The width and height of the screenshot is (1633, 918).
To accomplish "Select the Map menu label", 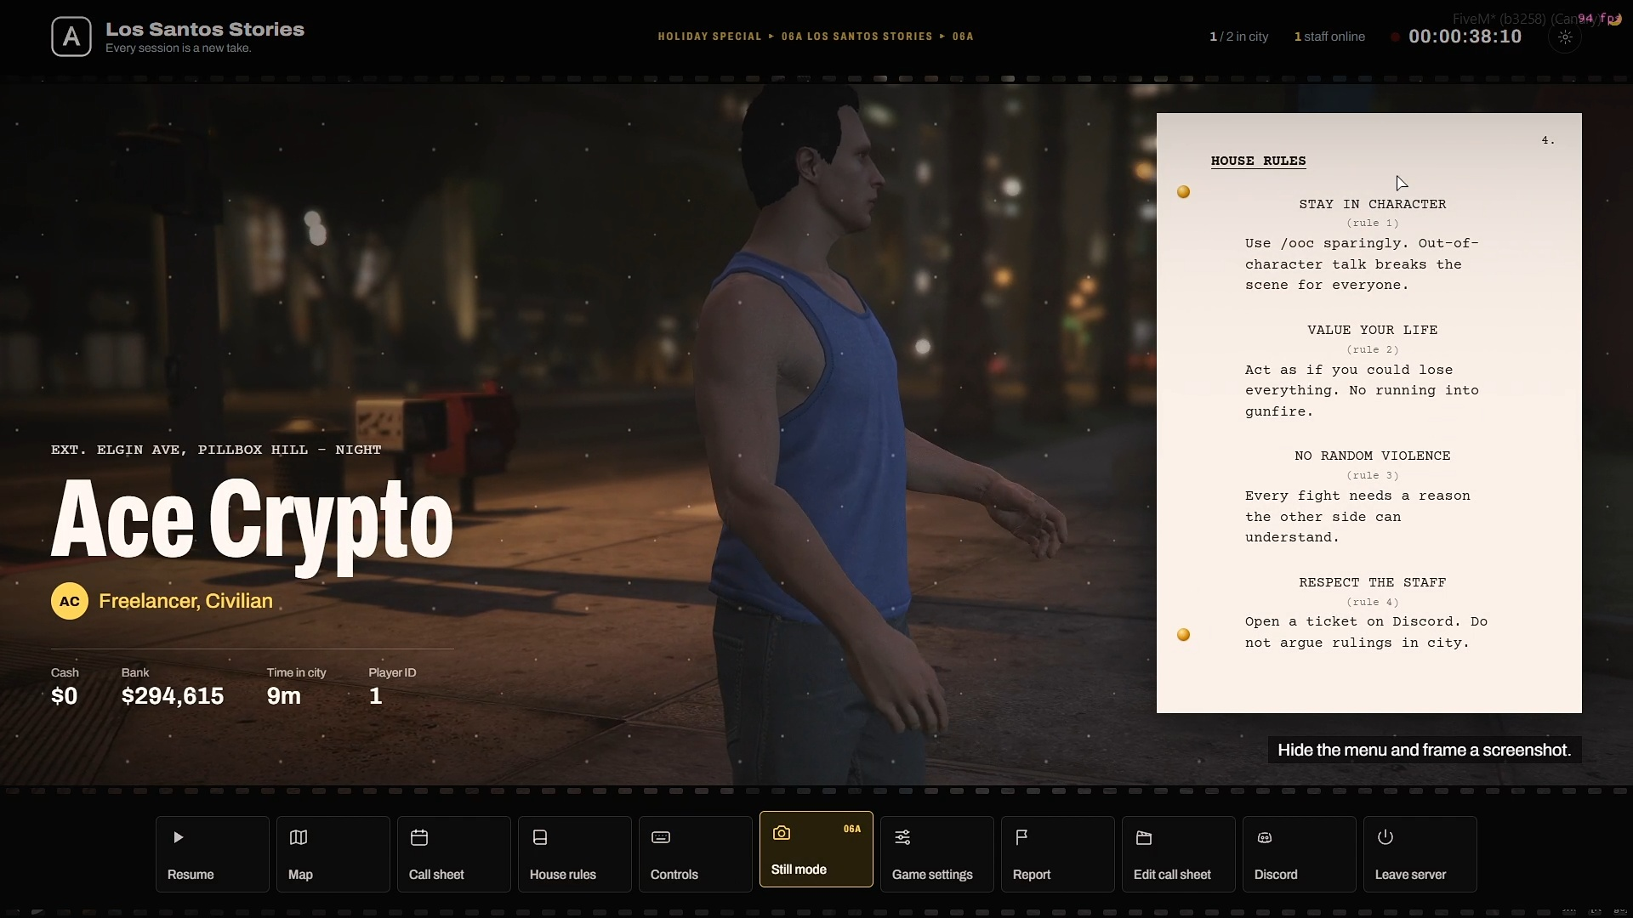I will (x=300, y=875).
